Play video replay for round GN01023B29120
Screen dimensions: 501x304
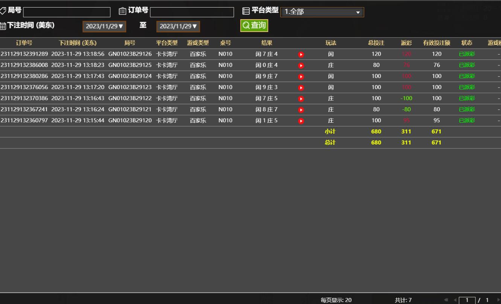[x=301, y=121]
